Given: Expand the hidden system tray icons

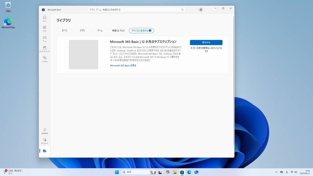Looking at the screenshot, I should [x=276, y=172].
